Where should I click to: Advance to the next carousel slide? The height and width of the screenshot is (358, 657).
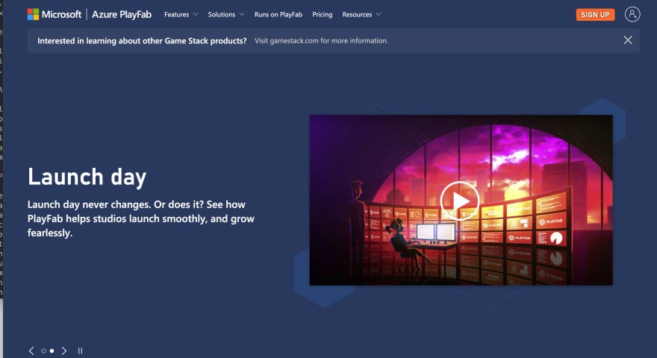click(x=64, y=351)
